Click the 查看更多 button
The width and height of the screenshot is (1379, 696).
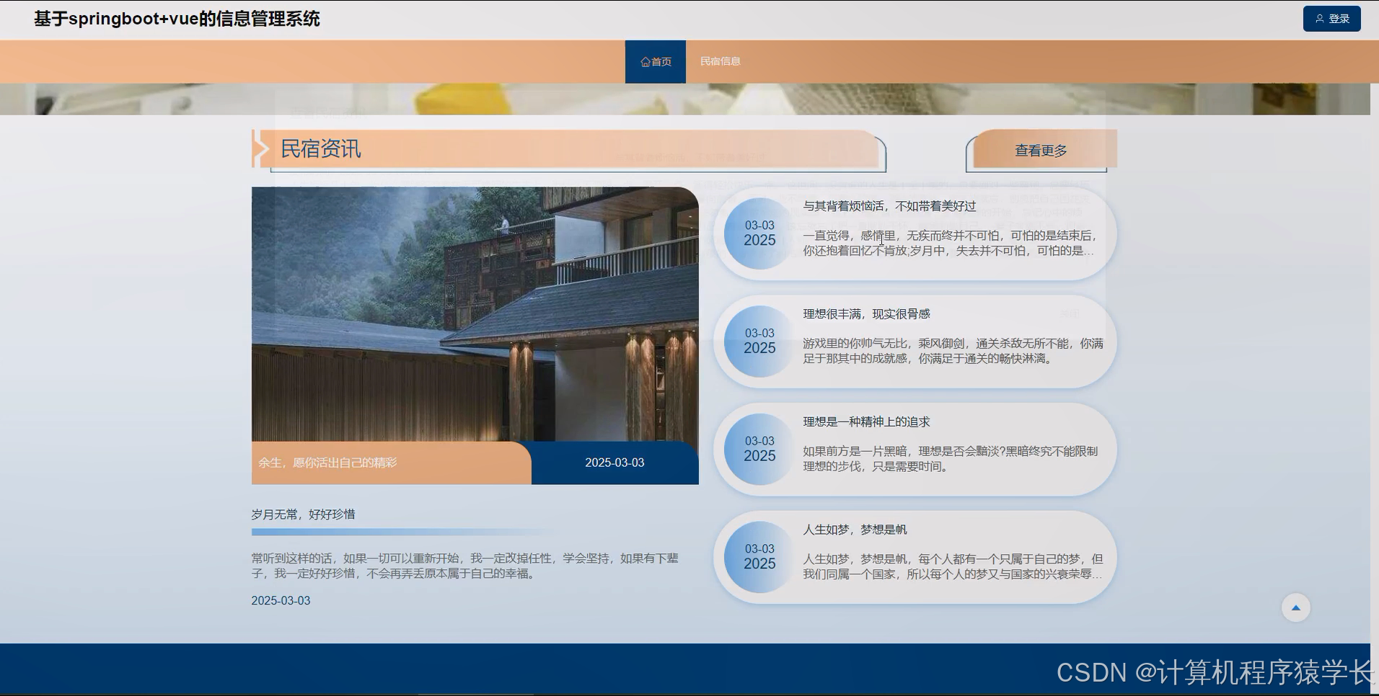tap(1039, 150)
